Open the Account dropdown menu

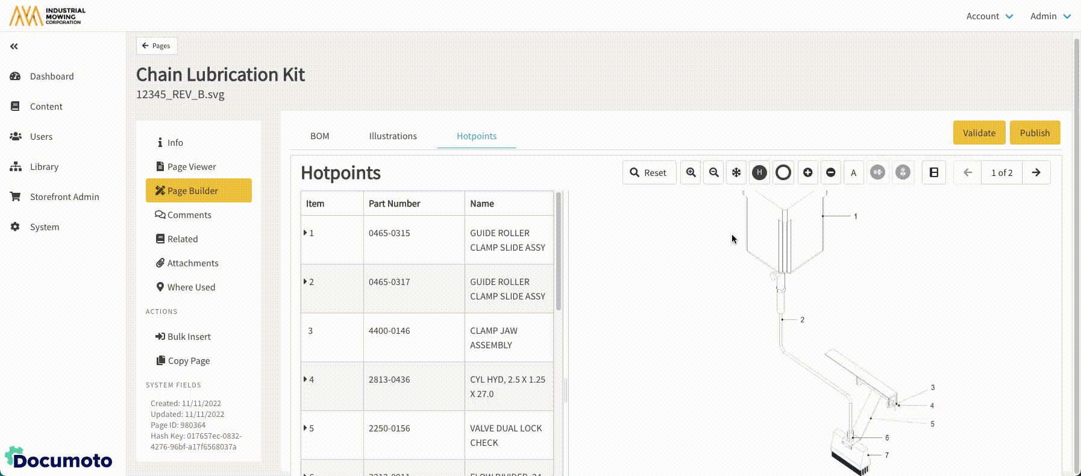[x=989, y=16]
